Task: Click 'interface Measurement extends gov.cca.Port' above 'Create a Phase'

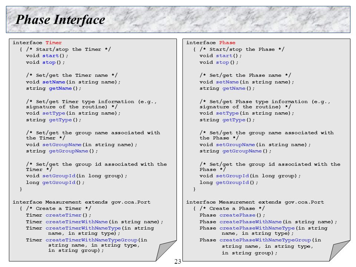Action: pos(255,202)
